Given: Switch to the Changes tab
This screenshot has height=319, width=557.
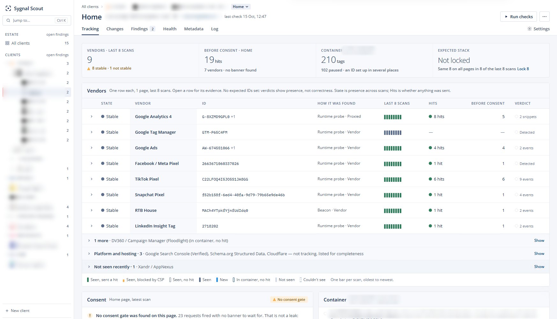Looking at the screenshot, I should point(115,29).
